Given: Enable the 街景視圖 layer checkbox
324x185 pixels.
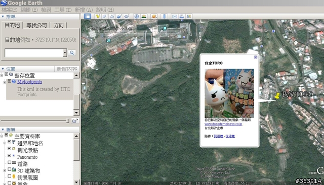Looking at the screenshot, I should point(9,176).
